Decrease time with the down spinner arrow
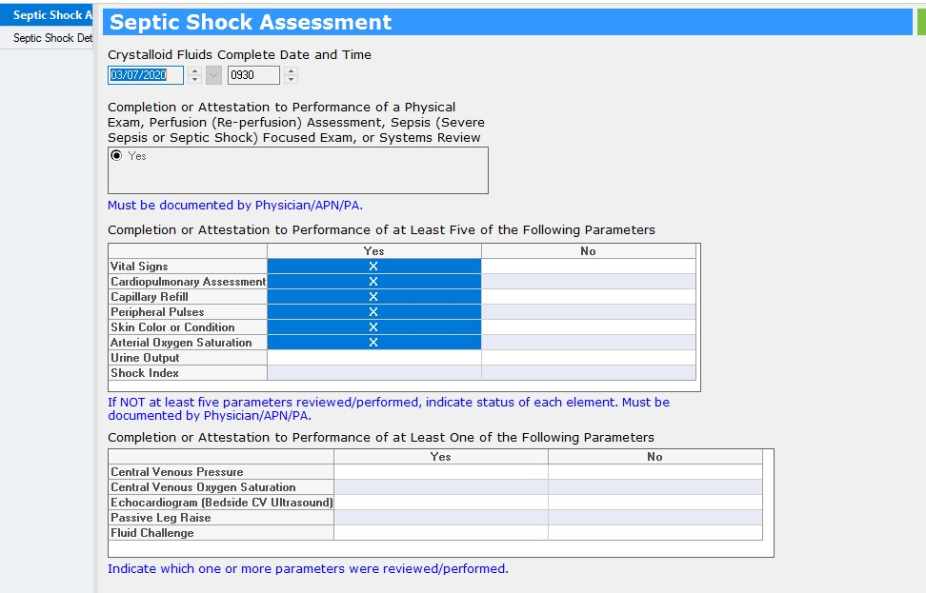926x593 pixels. [x=291, y=79]
